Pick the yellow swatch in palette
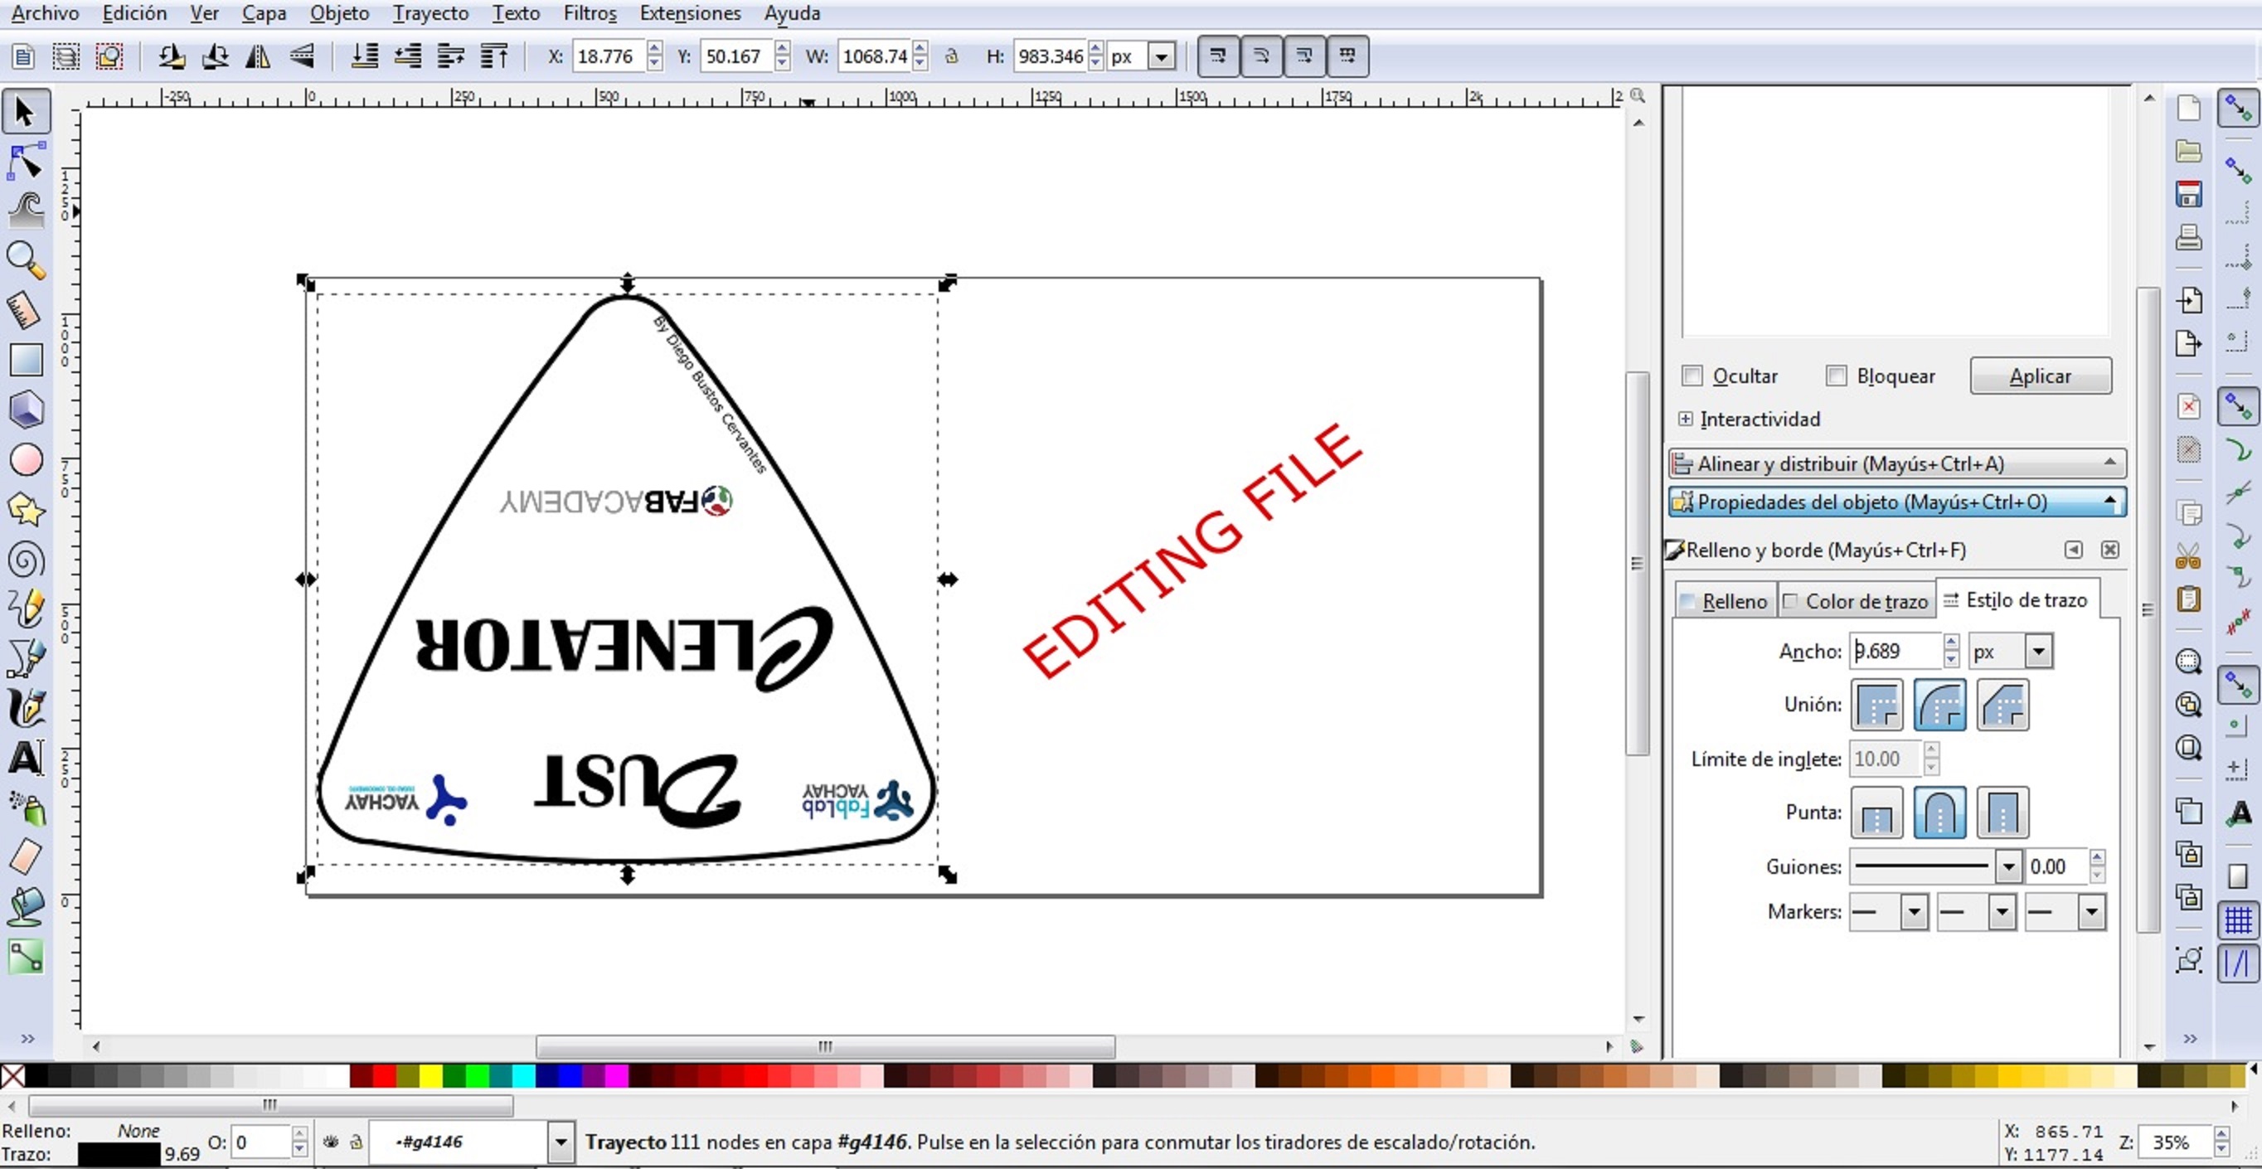This screenshot has width=2262, height=1169. pos(430,1075)
